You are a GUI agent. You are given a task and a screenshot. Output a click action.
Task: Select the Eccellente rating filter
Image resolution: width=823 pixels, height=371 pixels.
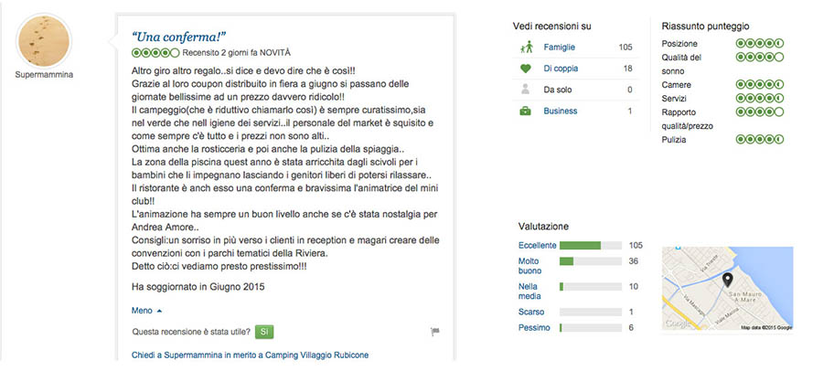point(537,246)
